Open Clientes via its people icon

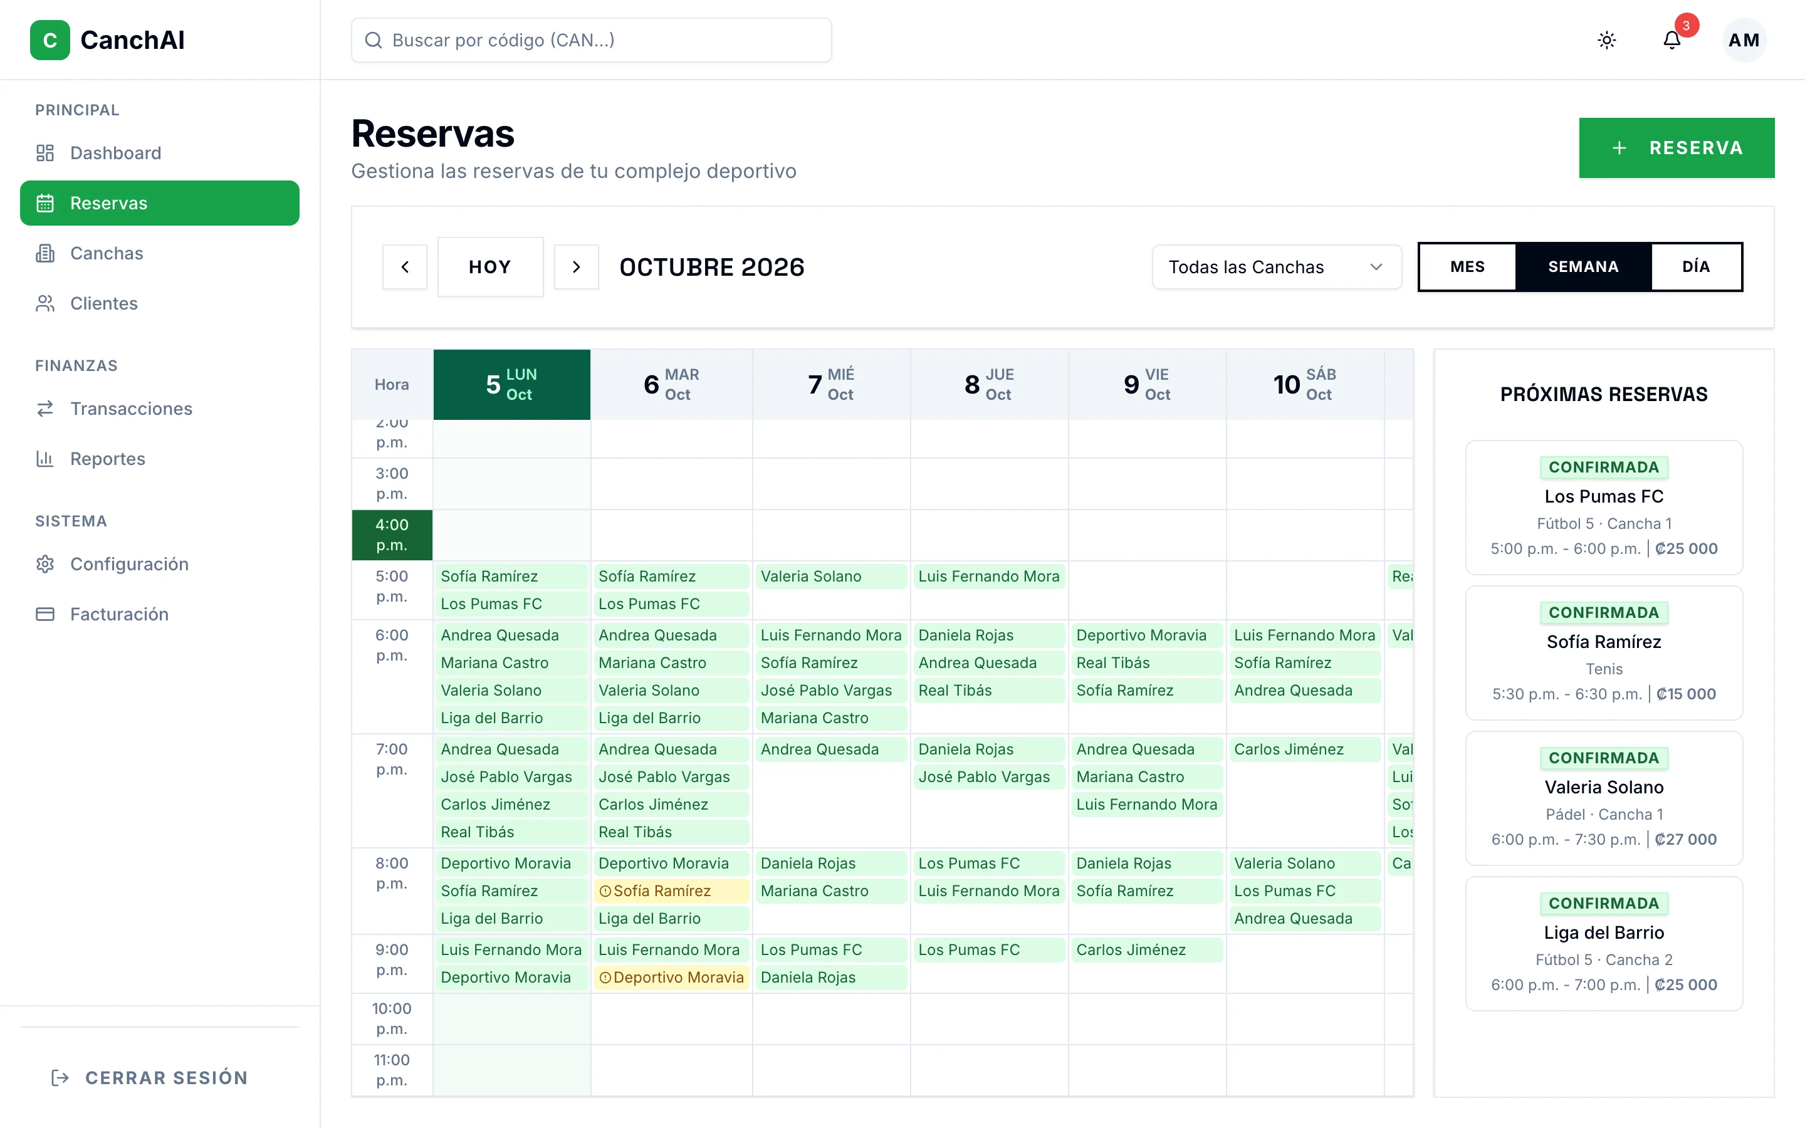click(46, 304)
